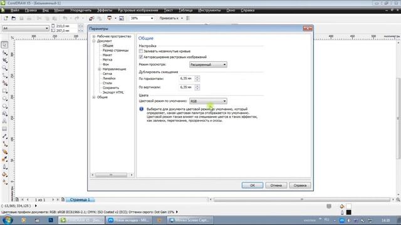Open the view mode dropdown
This screenshot has width=401, height=225.
(x=208, y=64)
